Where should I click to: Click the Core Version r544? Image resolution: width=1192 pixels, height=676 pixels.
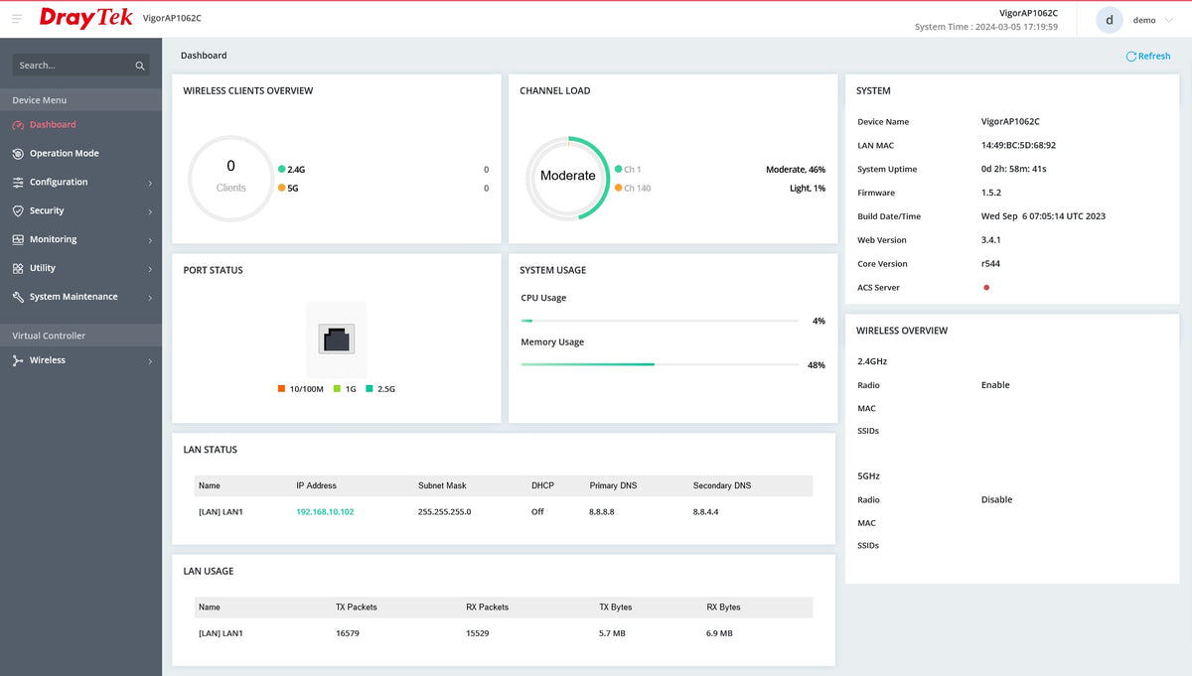click(990, 264)
